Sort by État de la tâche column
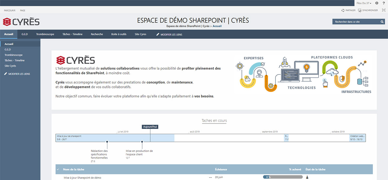 point(316,169)
